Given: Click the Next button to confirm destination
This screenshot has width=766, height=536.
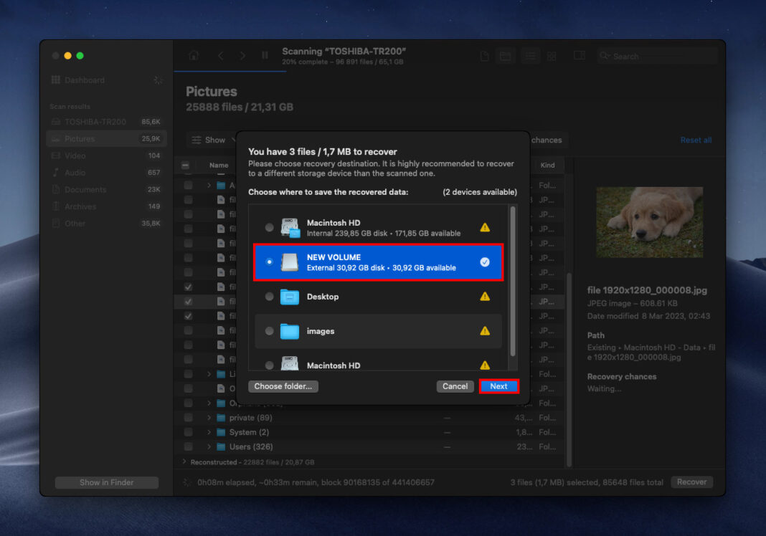Looking at the screenshot, I should pyautogui.click(x=498, y=386).
